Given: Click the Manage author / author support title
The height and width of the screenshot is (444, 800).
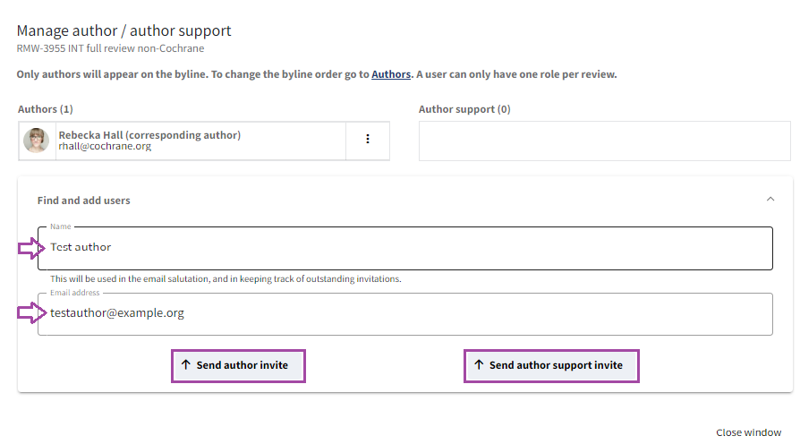Looking at the screenshot, I should tap(123, 31).
